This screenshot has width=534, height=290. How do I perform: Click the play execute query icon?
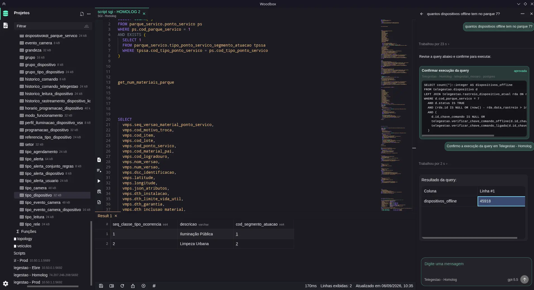click(99, 181)
